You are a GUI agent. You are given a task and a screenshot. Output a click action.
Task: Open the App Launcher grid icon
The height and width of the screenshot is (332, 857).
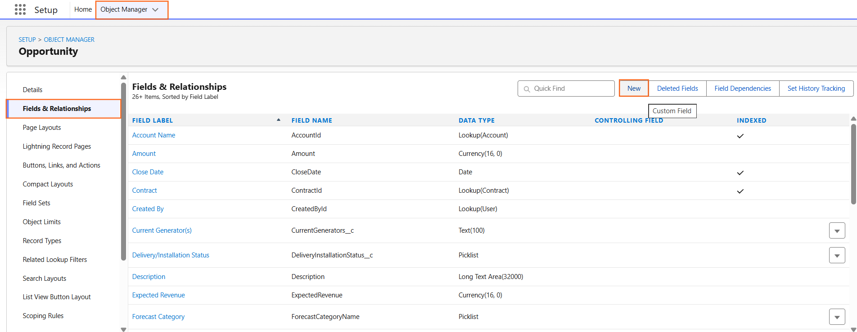click(x=20, y=9)
